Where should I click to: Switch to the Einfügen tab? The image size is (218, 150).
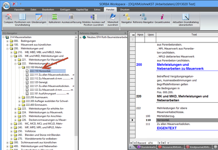[x=65, y=10]
